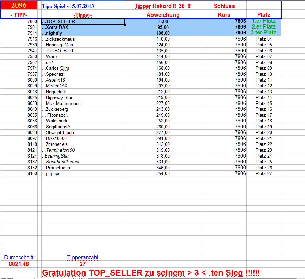This screenshot has width=305, height=279.
Task: Click the - TIPP- column header
Action: 19,15
